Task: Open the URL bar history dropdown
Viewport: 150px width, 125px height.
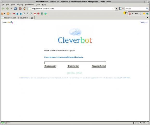Action: [116, 9]
